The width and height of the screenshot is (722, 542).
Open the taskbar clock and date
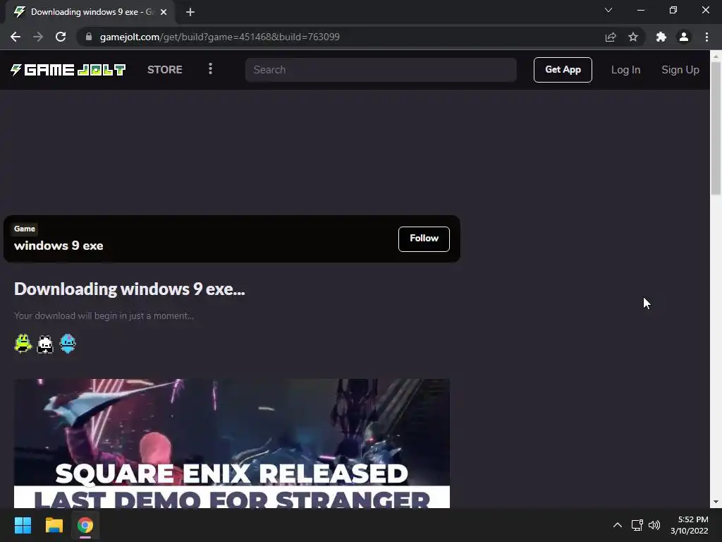tap(690, 525)
